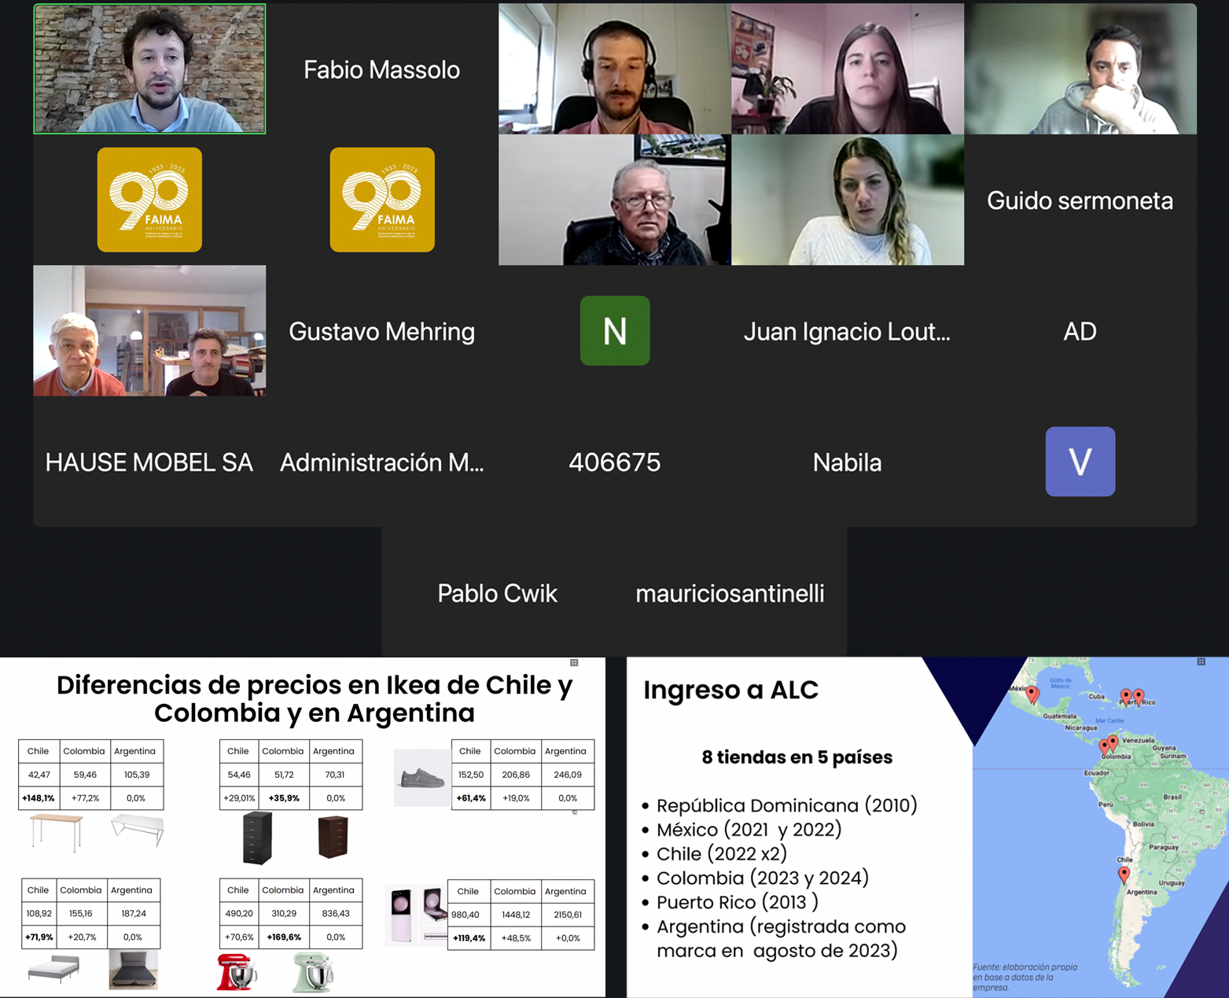
Task: Click the gray sneaker product image
Action: pyautogui.click(x=422, y=778)
